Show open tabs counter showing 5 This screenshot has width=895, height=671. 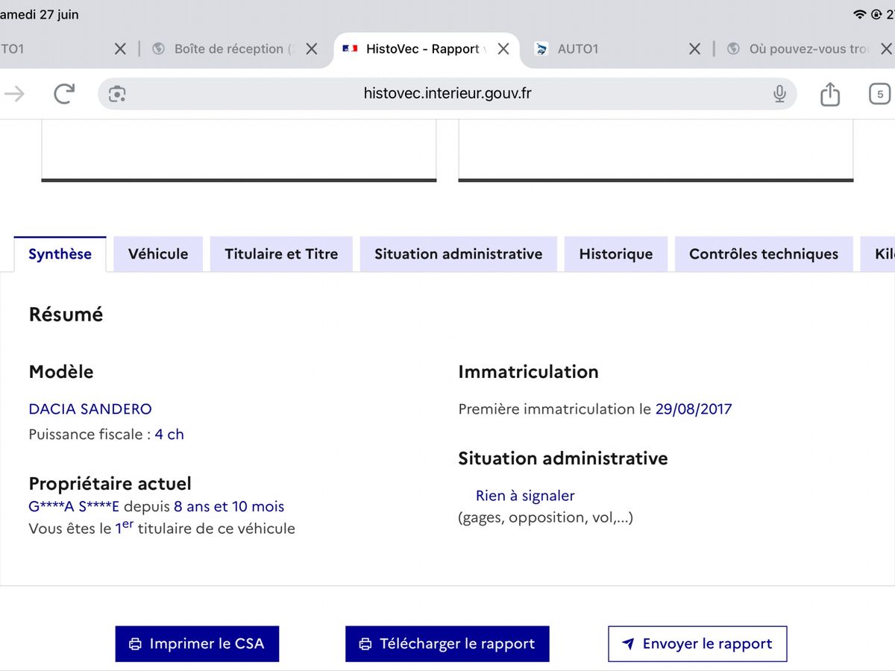coord(880,94)
